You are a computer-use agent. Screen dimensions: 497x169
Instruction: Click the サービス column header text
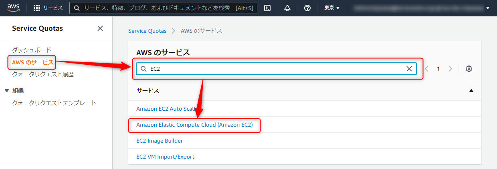pos(148,91)
